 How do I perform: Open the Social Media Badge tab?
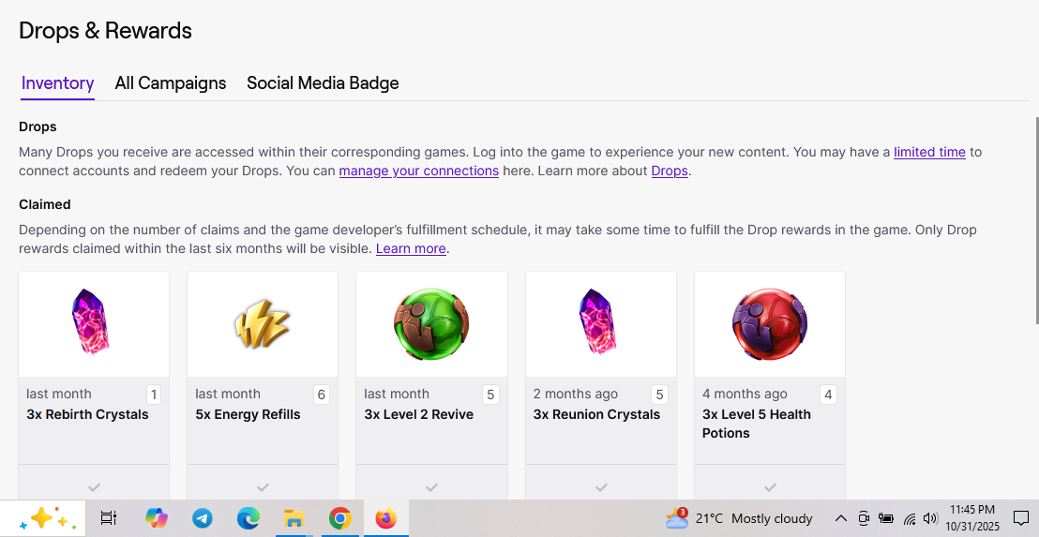click(x=323, y=83)
